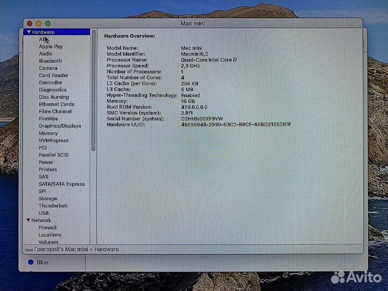Select the 6 MB L3 Cache value
388x291 pixels.
click(187, 89)
